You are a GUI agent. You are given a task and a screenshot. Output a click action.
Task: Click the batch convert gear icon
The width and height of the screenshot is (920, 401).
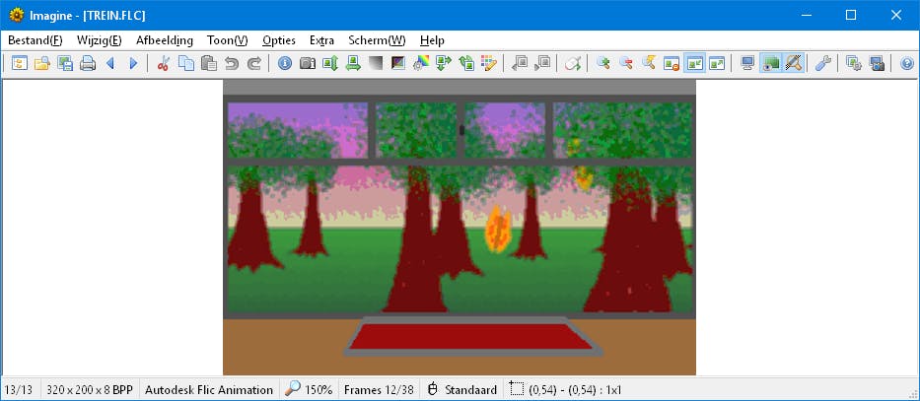(854, 63)
